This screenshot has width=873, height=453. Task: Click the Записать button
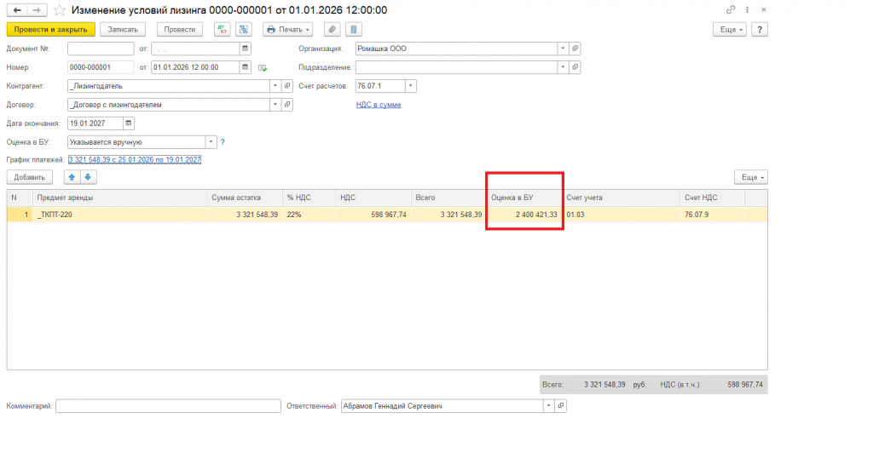[123, 30]
